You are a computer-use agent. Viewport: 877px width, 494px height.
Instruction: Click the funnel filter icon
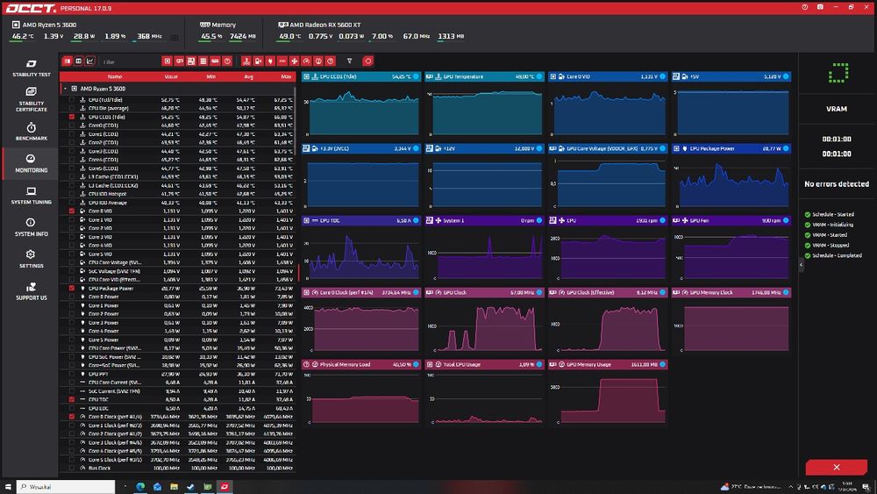pyautogui.click(x=350, y=61)
